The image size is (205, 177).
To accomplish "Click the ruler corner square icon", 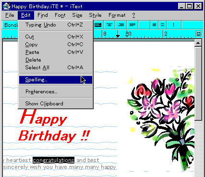I will click(198, 34).
